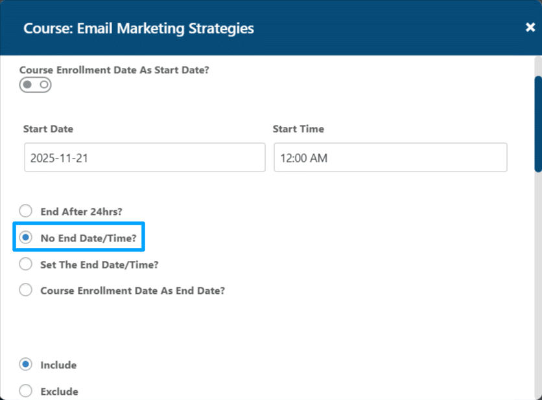This screenshot has height=400, width=542.
Task: Click the Set The End Date/Time? label text
Action: [100, 265]
